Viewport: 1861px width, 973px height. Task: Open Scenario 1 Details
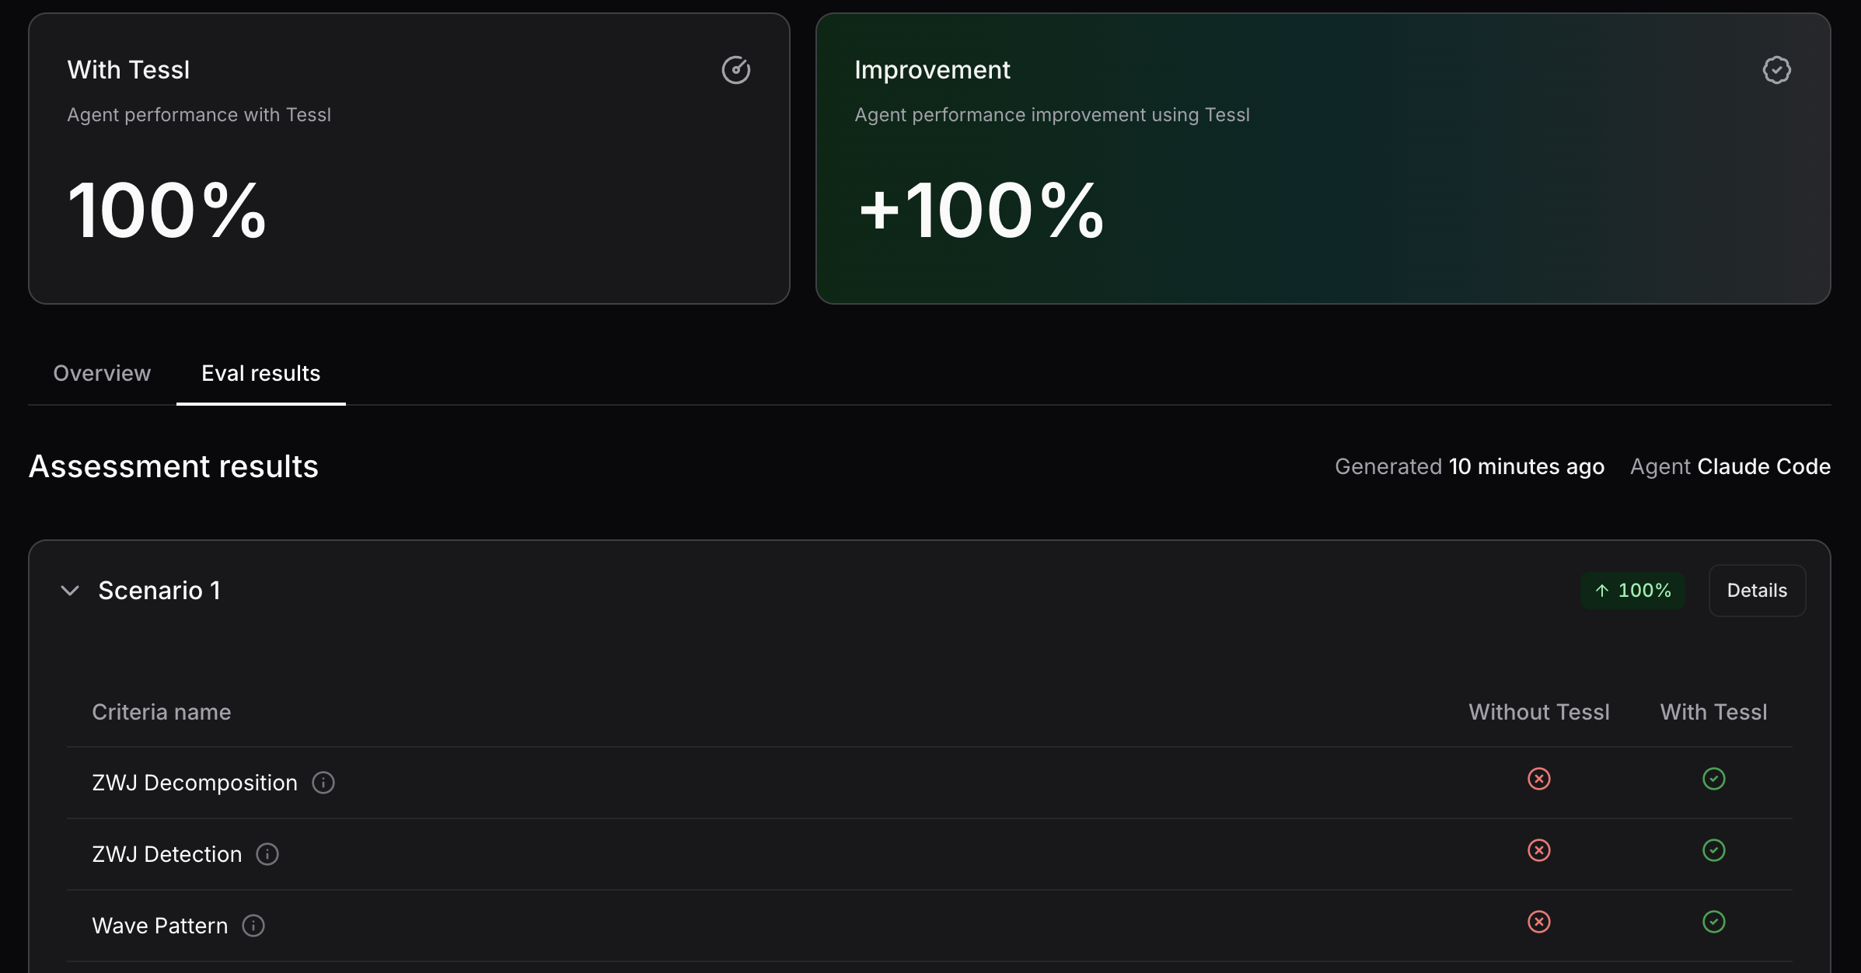point(1756,591)
